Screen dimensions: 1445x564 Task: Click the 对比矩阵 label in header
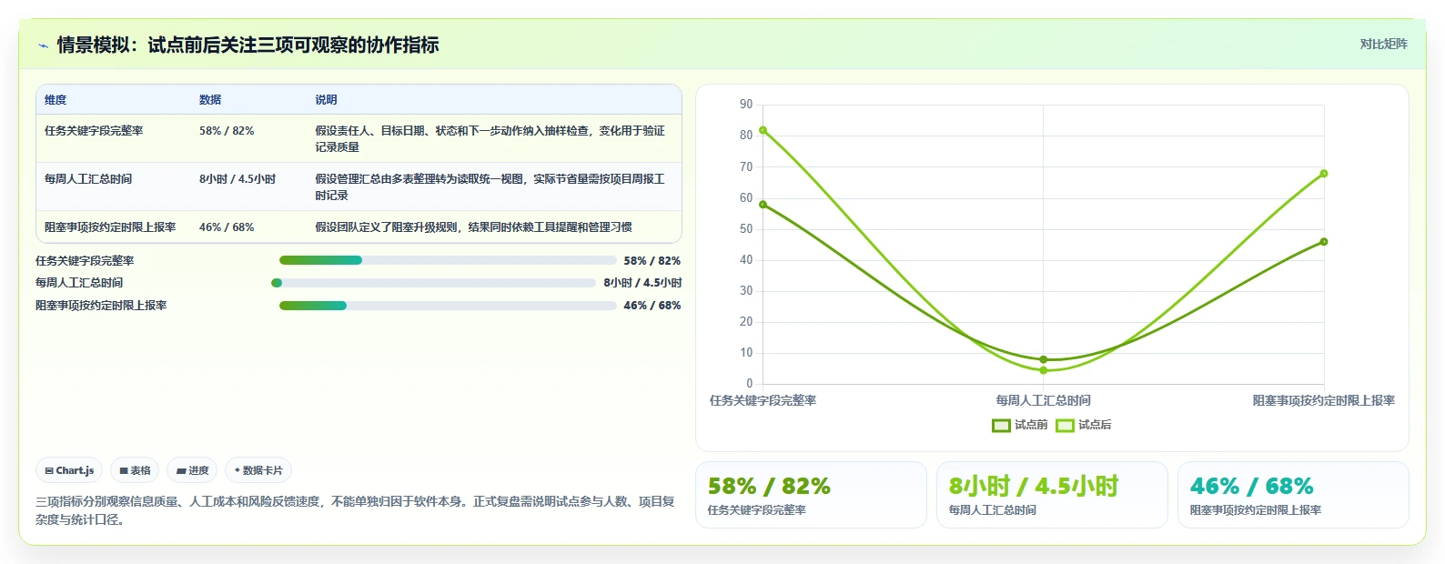(1383, 44)
